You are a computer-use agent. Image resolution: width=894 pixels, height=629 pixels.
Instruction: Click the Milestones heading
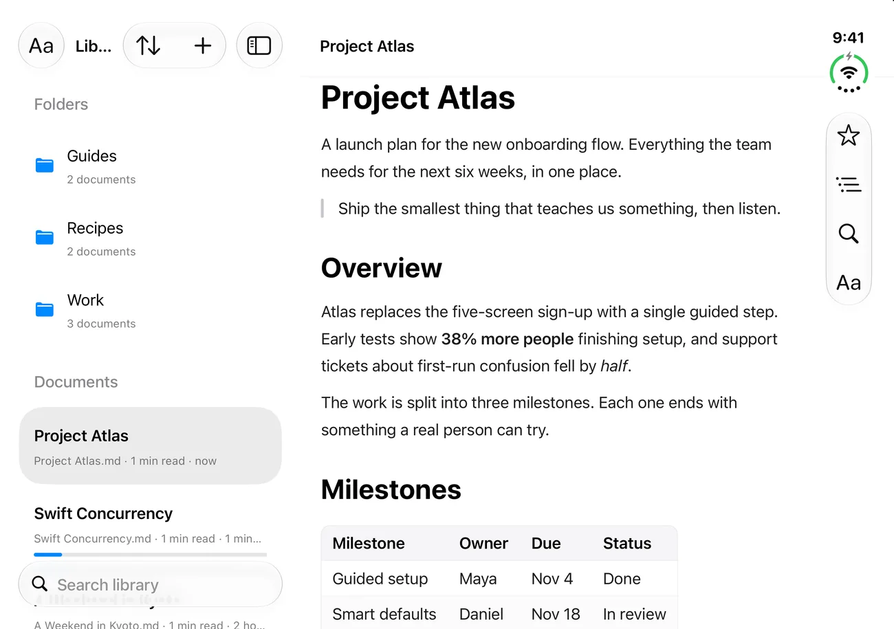(x=391, y=489)
